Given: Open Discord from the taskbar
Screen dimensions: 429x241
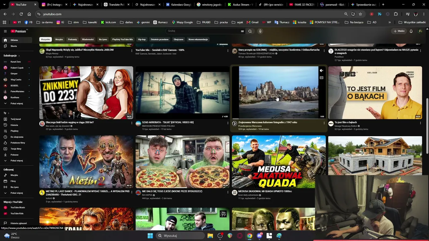Looking at the screenshot, I should 259,236.
